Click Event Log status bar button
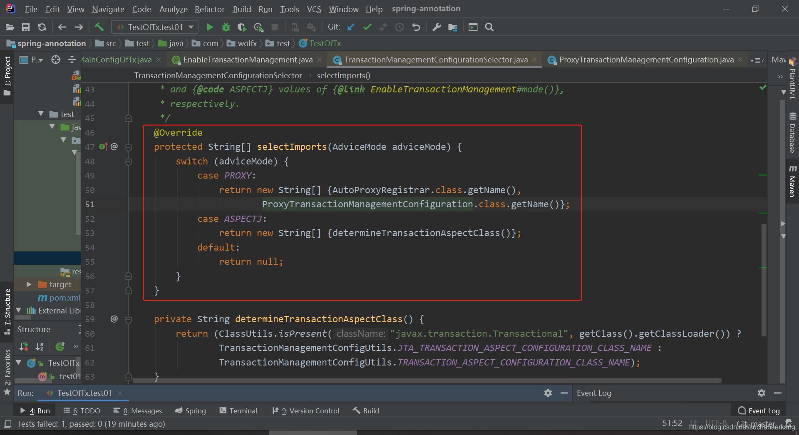The image size is (799, 435). coord(759,411)
